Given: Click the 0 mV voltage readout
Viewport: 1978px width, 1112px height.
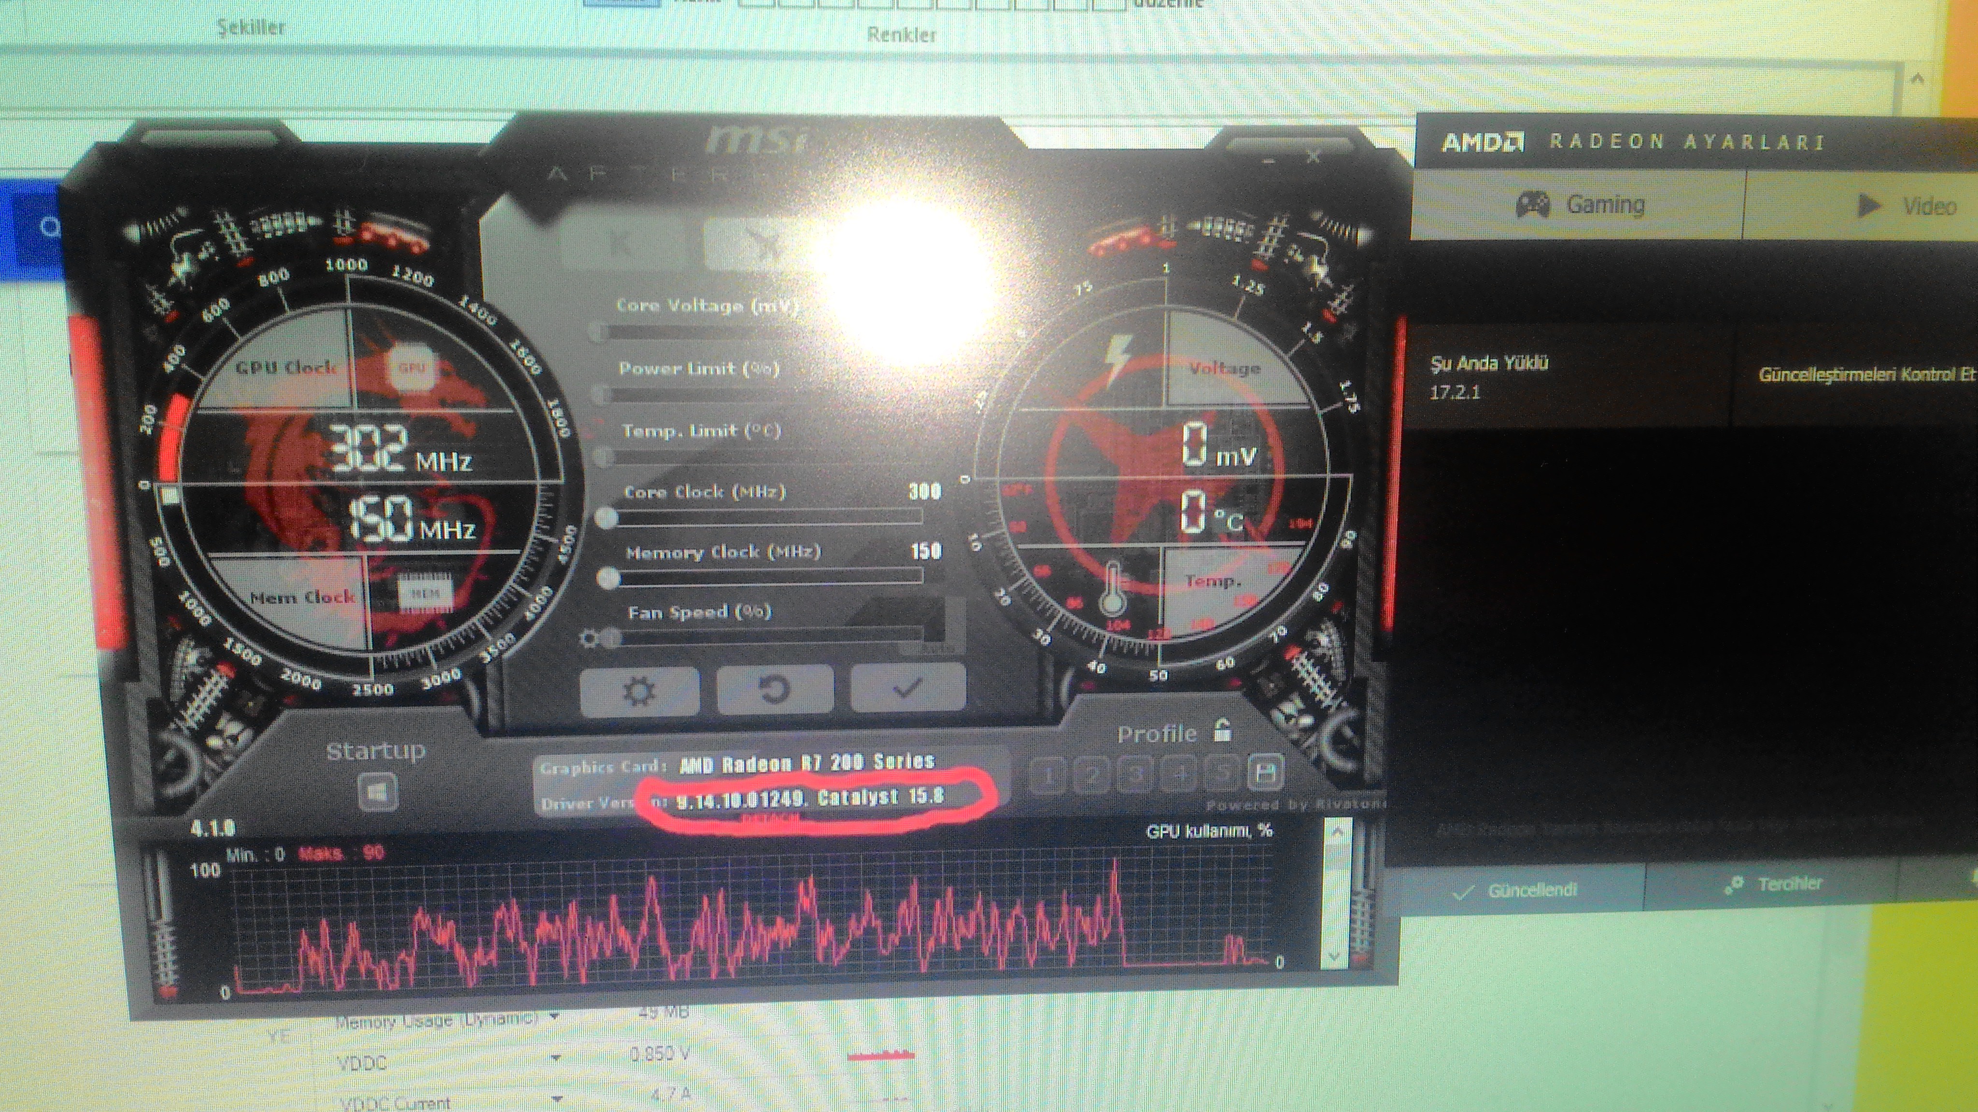Looking at the screenshot, I should pos(1218,446).
